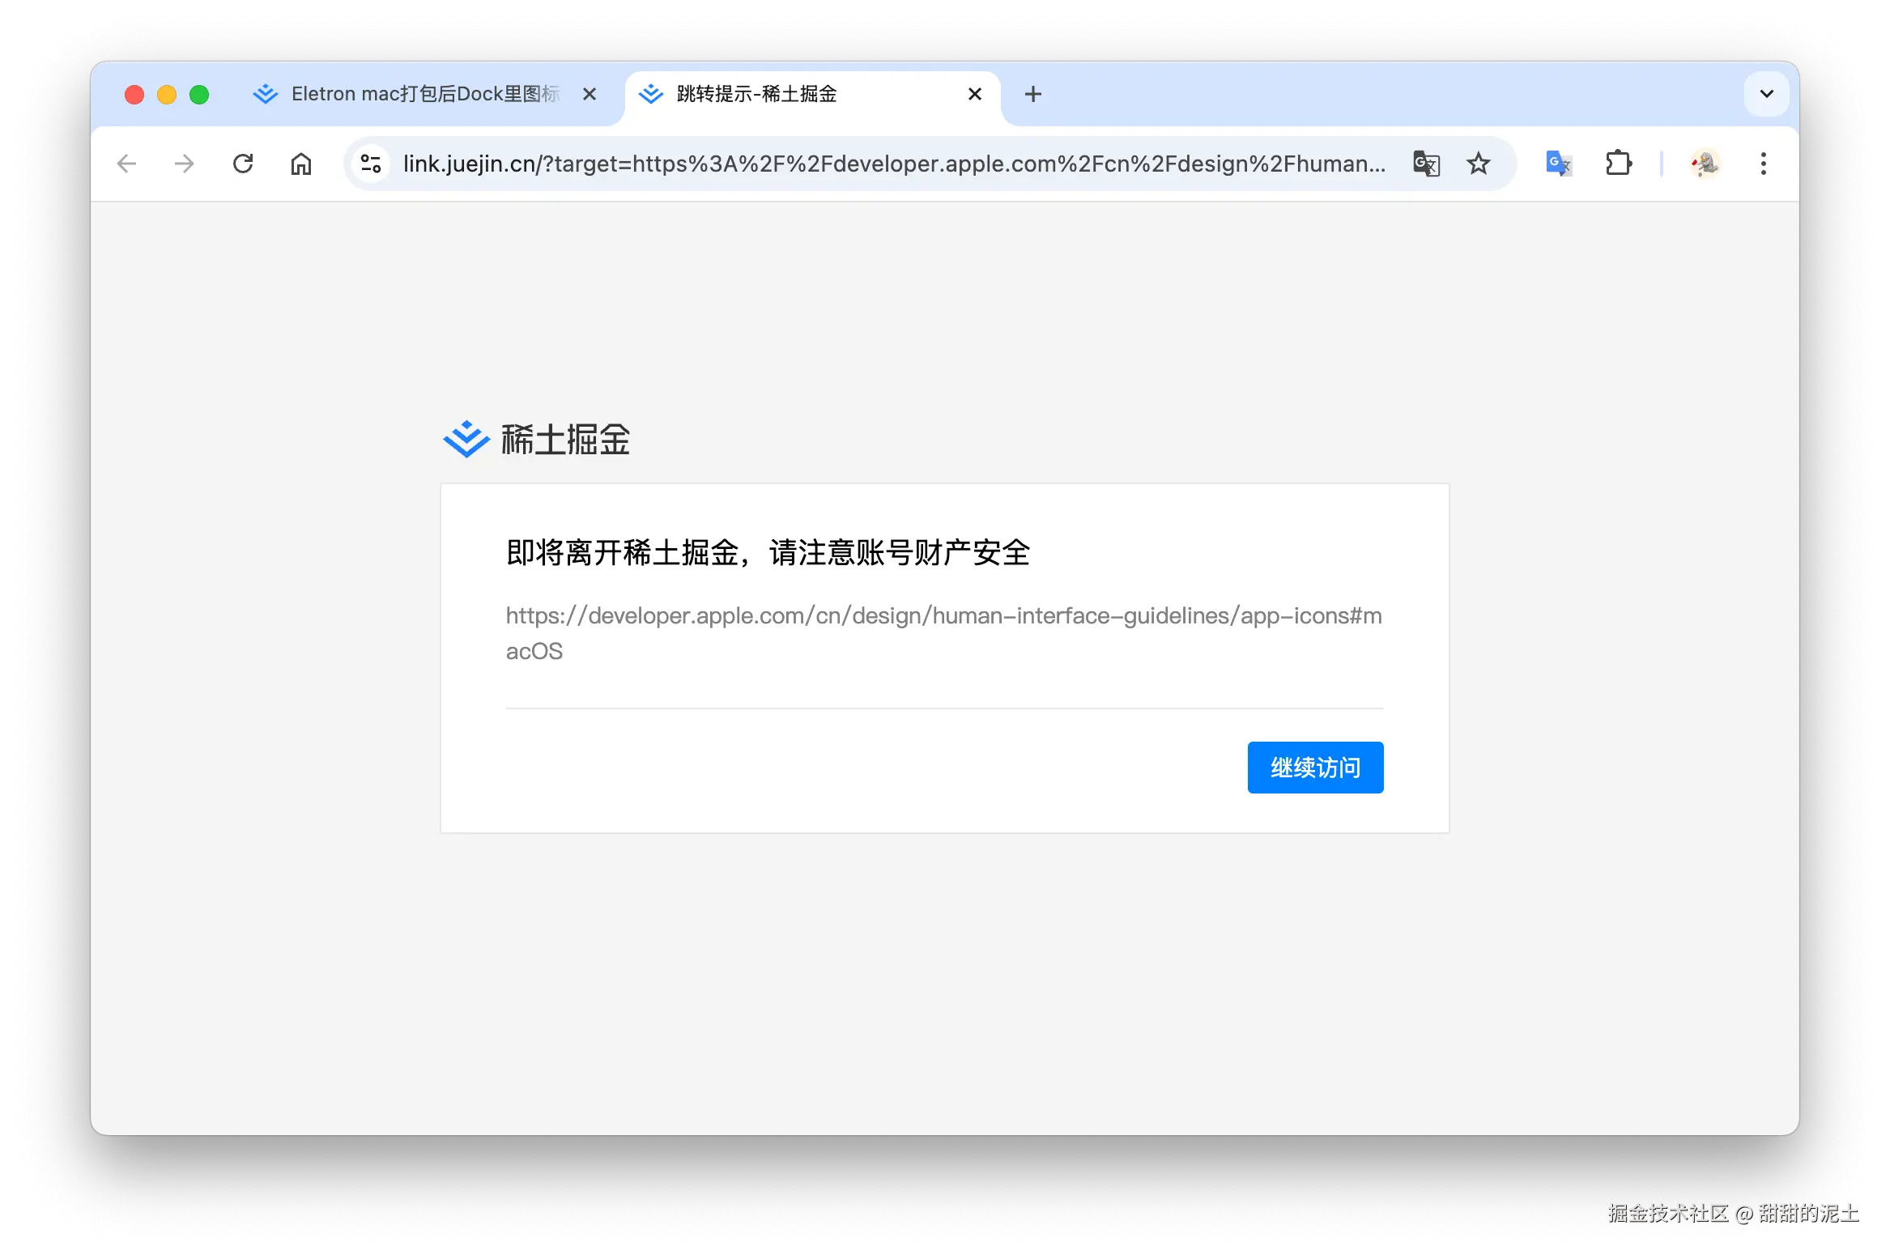
Task: Click the translate icon in the address bar
Action: (x=1426, y=164)
